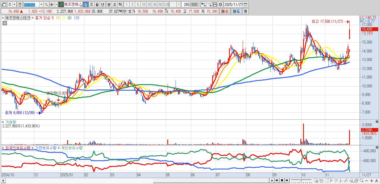Click the 신 credit badge before stock name
Image resolution: width=380 pixels, height=184 pixels.
point(61,4)
